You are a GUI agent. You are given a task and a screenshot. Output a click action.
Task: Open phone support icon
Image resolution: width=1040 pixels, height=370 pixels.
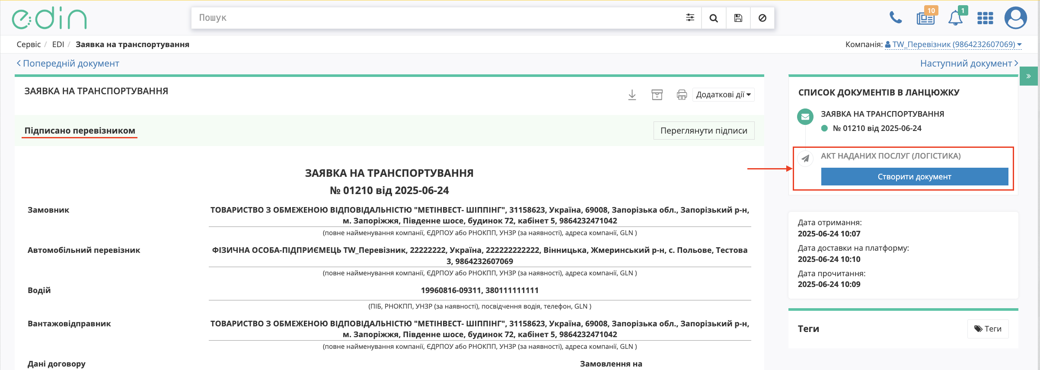896,18
